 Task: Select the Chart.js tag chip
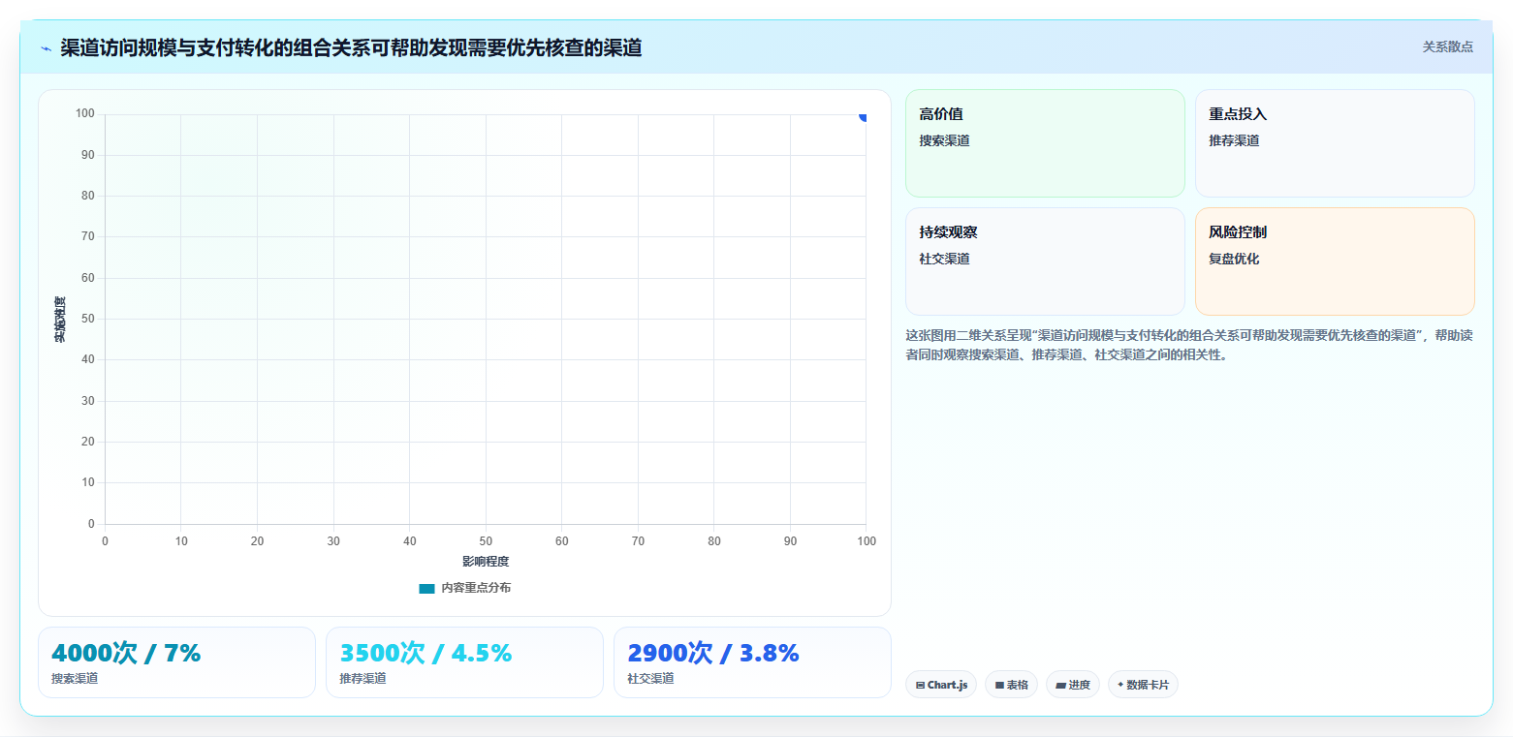click(941, 685)
